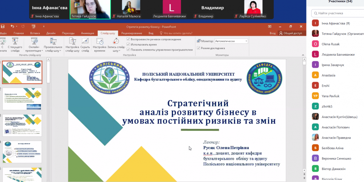
Task: Click the Undo arrow in quick access toolbar
Action: tap(12, 27)
